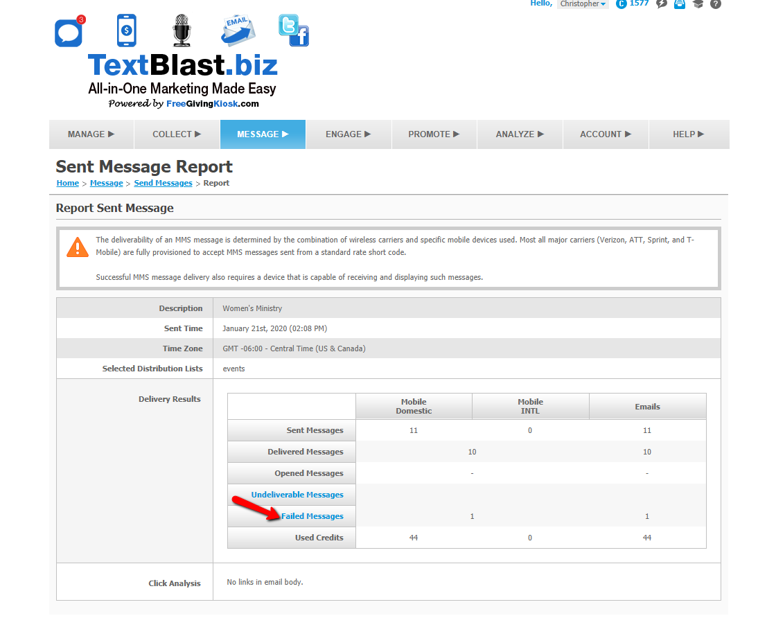The width and height of the screenshot is (758, 618).
Task: Expand the ENGAGE menu
Action: coord(349,134)
